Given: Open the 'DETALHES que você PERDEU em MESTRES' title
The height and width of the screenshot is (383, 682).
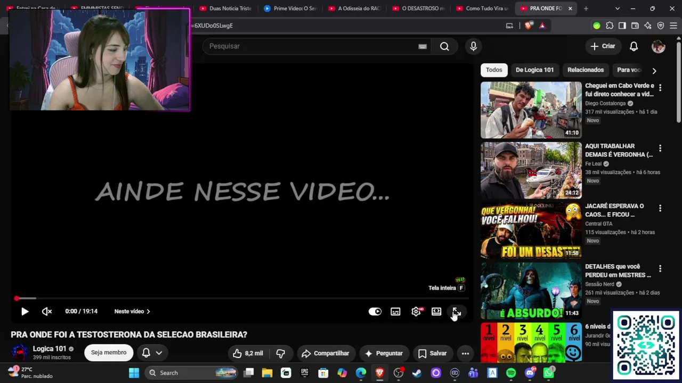Looking at the screenshot, I should click(x=618, y=271).
